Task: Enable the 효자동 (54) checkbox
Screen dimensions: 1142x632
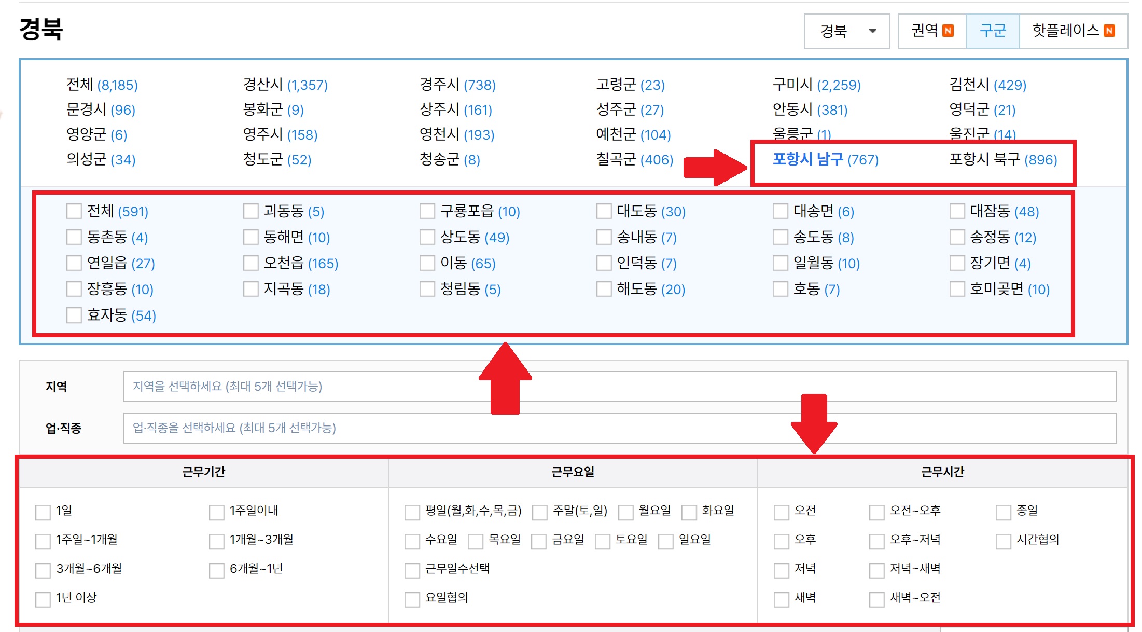Action: pyautogui.click(x=74, y=315)
